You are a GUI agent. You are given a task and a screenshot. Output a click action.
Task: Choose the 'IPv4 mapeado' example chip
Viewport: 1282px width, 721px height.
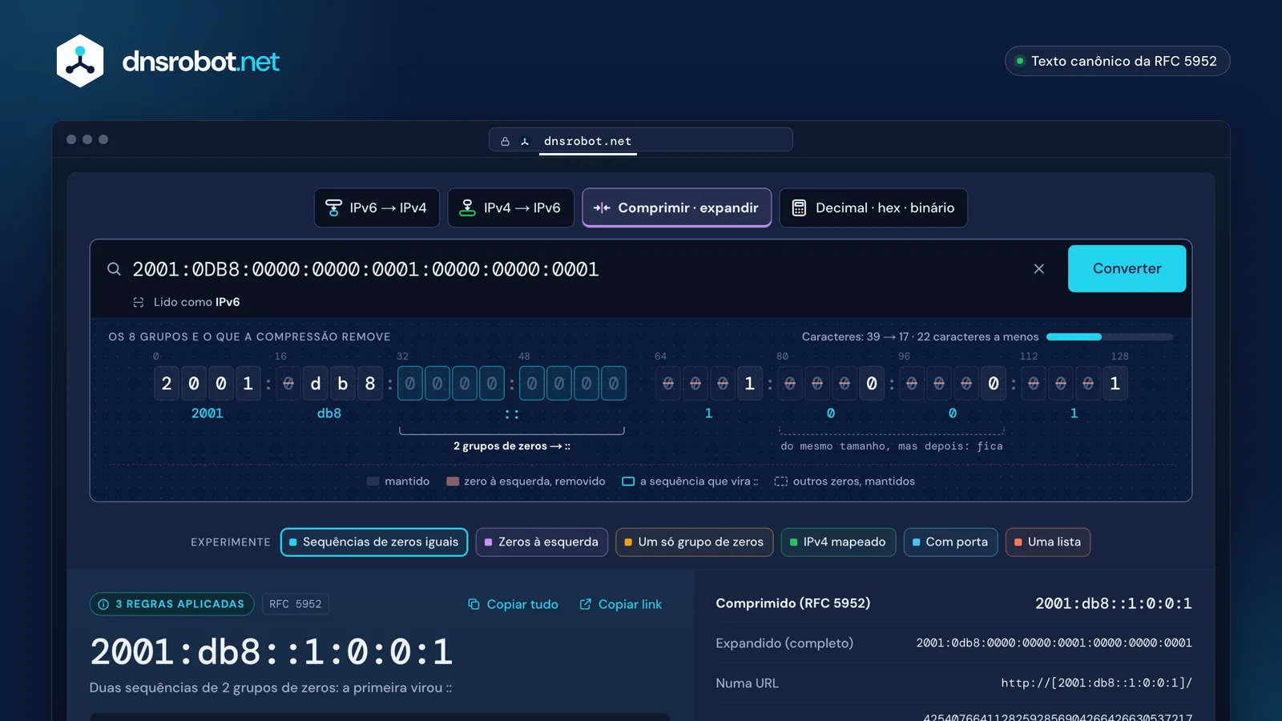pyautogui.click(x=838, y=542)
